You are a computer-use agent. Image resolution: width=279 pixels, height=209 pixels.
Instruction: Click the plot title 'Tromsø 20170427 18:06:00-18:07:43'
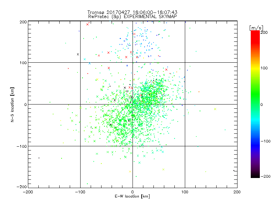133,12
